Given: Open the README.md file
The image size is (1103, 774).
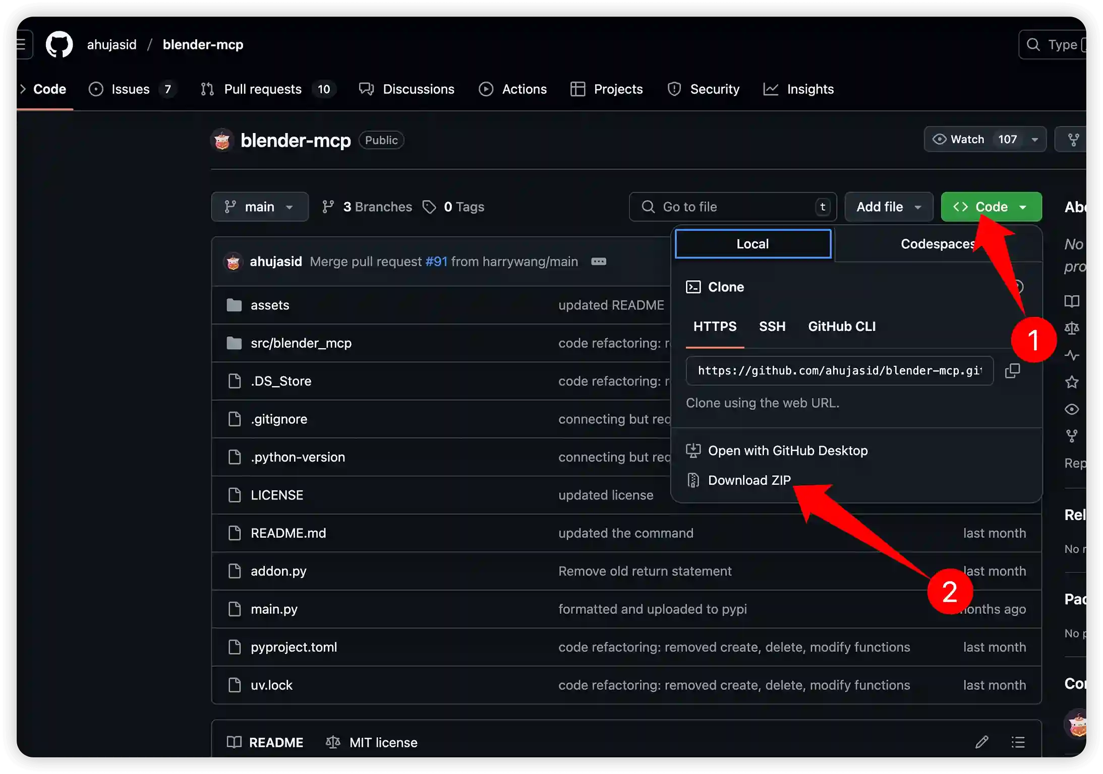Looking at the screenshot, I should pyautogui.click(x=288, y=533).
